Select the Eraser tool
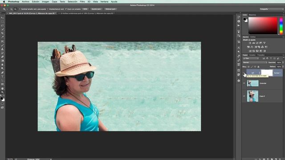Image resolution: width=285 pixels, height=160 pixels. click(2, 57)
